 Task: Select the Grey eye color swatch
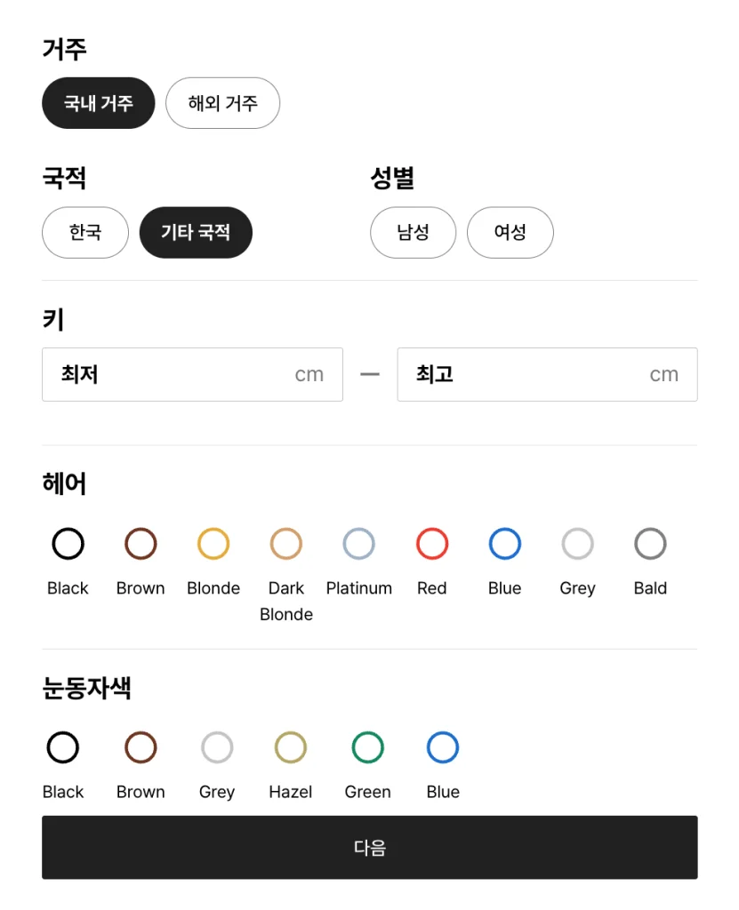click(216, 746)
